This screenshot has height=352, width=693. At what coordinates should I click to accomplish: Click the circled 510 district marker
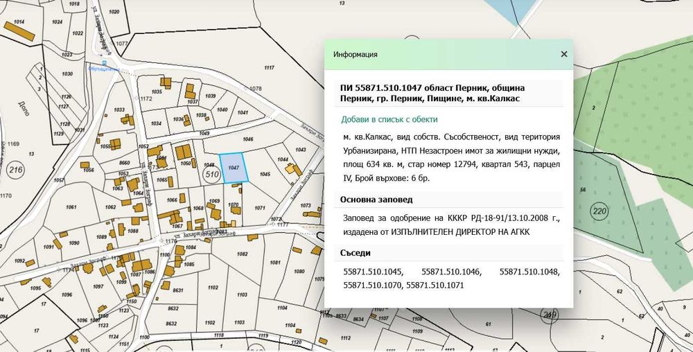213,175
